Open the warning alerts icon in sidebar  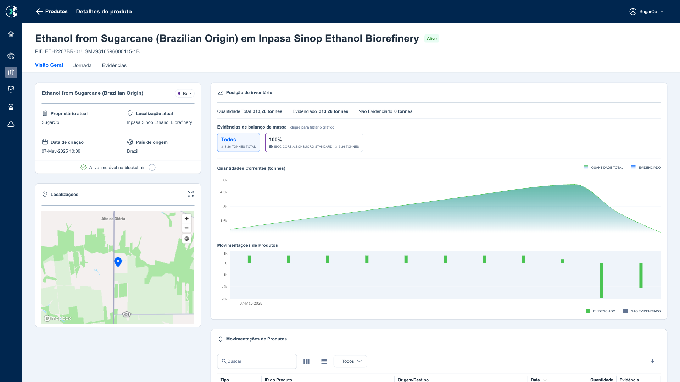(x=11, y=124)
